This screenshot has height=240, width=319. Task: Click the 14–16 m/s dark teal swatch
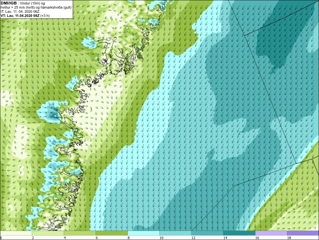pyautogui.click(x=239, y=233)
